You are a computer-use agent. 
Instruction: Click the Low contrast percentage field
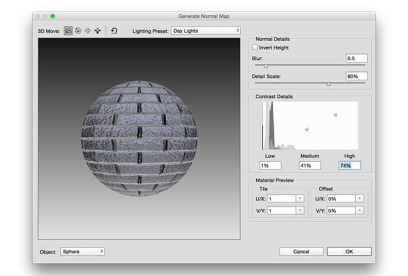click(270, 166)
